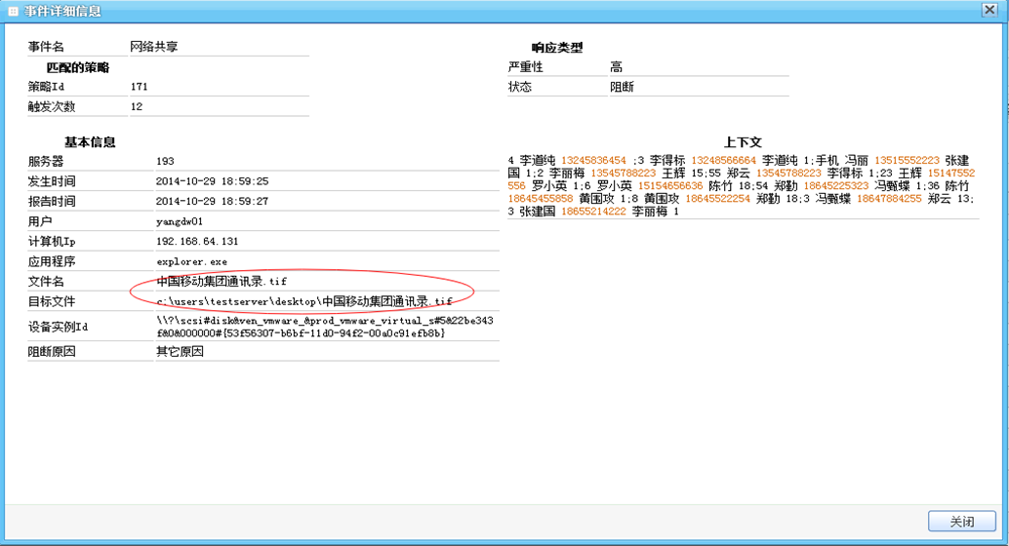Click the 发生时间 value 2014-10-29 18:59:25

pos(212,181)
